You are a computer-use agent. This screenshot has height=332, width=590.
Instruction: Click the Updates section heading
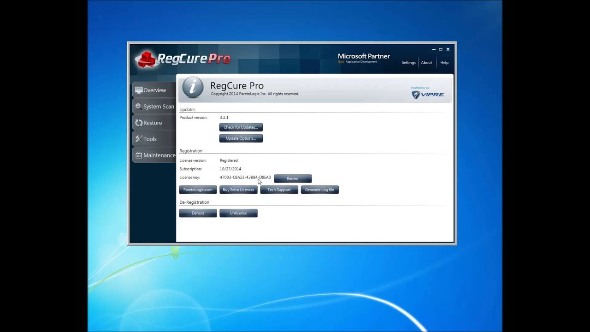coord(187,110)
